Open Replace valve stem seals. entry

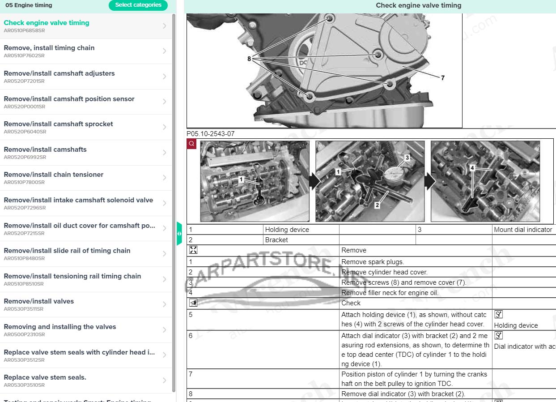click(45, 377)
